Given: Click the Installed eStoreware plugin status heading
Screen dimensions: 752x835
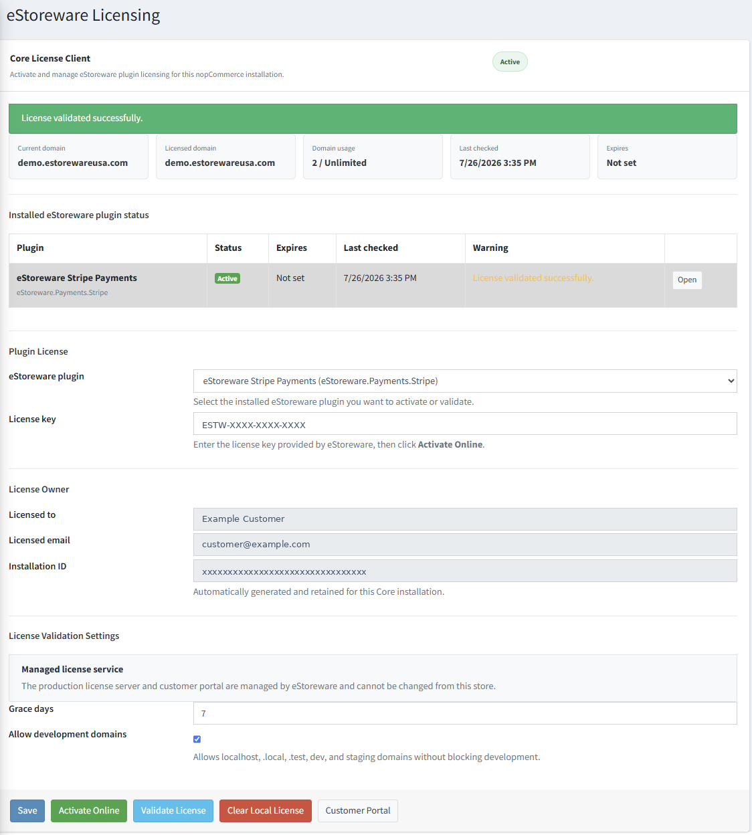Looking at the screenshot, I should pyautogui.click(x=79, y=215).
